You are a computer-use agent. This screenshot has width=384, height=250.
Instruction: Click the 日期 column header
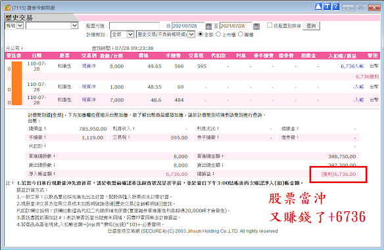(36, 56)
